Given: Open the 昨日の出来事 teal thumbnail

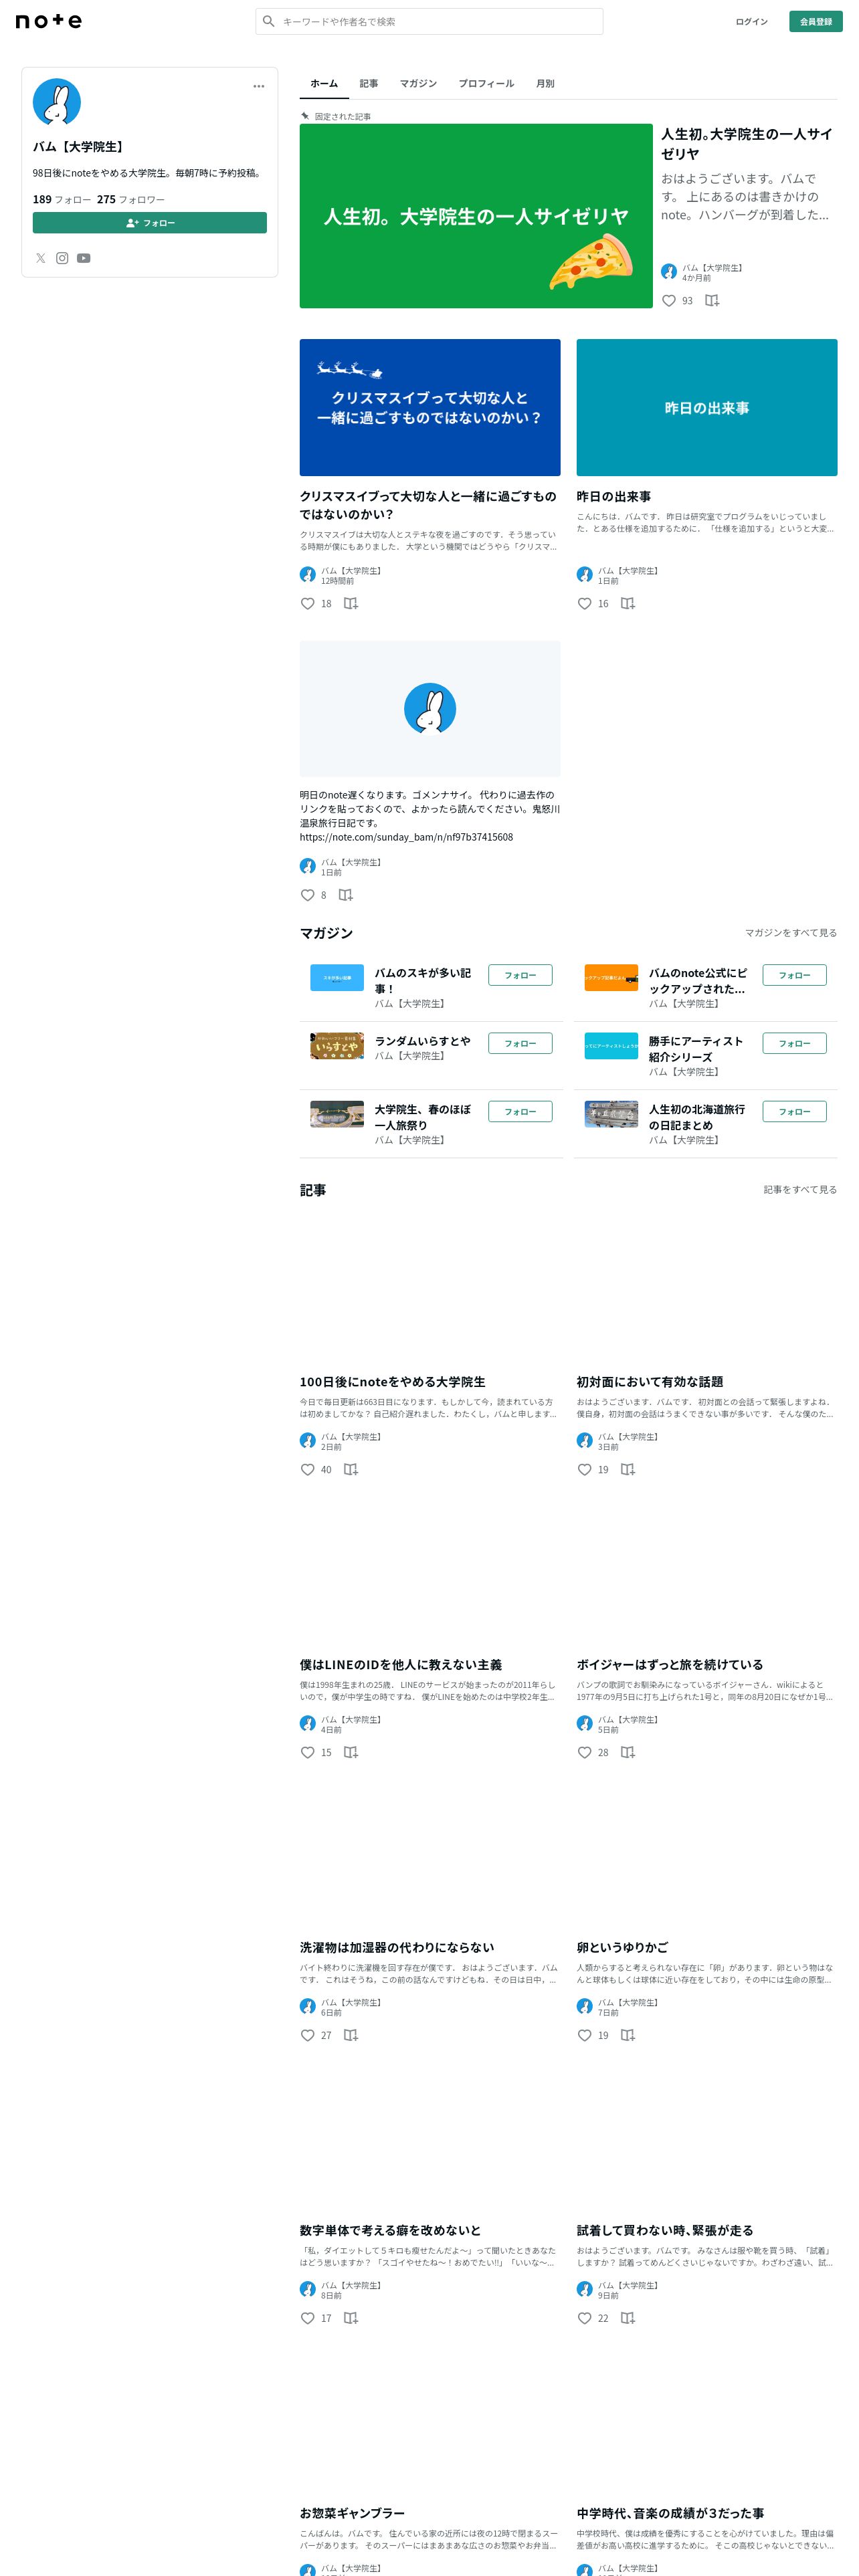Looking at the screenshot, I should click(x=707, y=407).
